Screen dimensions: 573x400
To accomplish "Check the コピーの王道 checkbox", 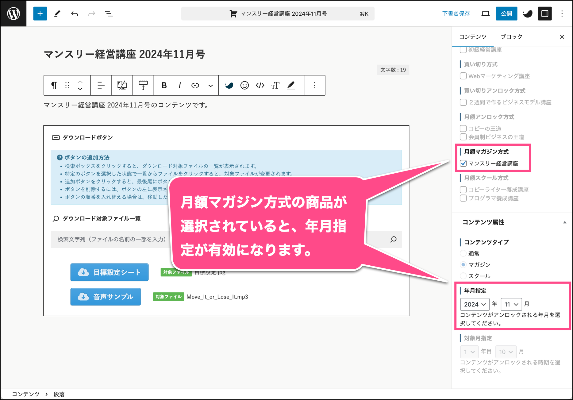I will pos(463,129).
